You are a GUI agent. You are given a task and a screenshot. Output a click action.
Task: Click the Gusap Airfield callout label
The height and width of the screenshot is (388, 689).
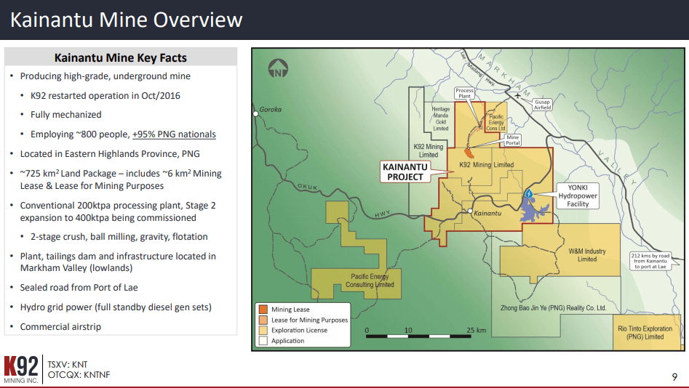pyautogui.click(x=542, y=105)
